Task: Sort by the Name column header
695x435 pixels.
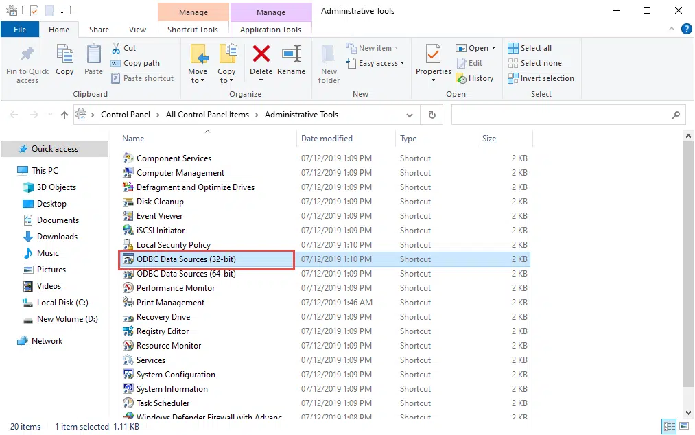Action: 207,139
